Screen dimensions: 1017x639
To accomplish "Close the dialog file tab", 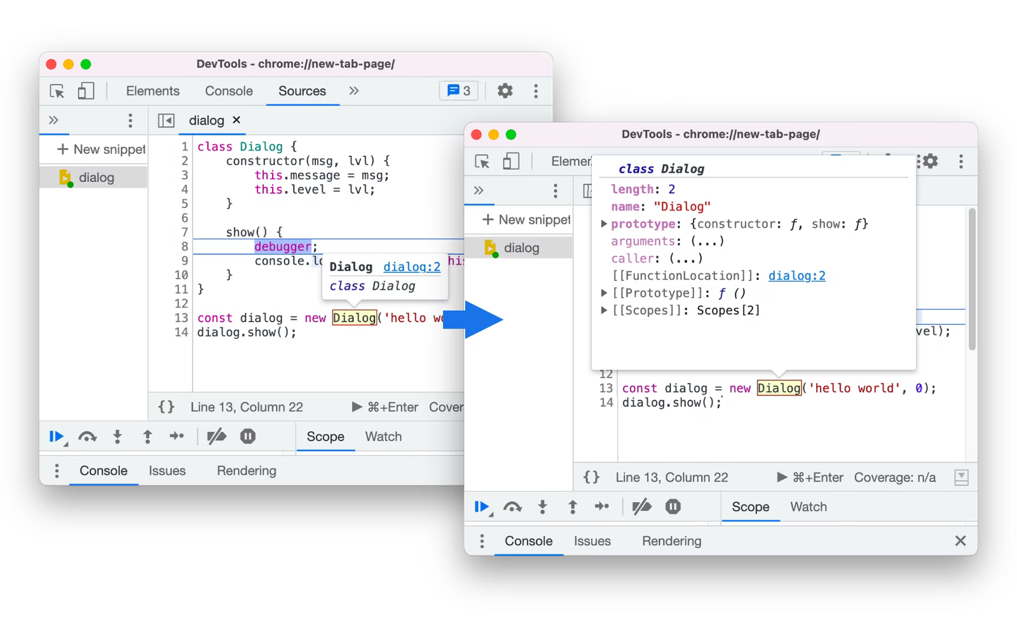I will 236,120.
